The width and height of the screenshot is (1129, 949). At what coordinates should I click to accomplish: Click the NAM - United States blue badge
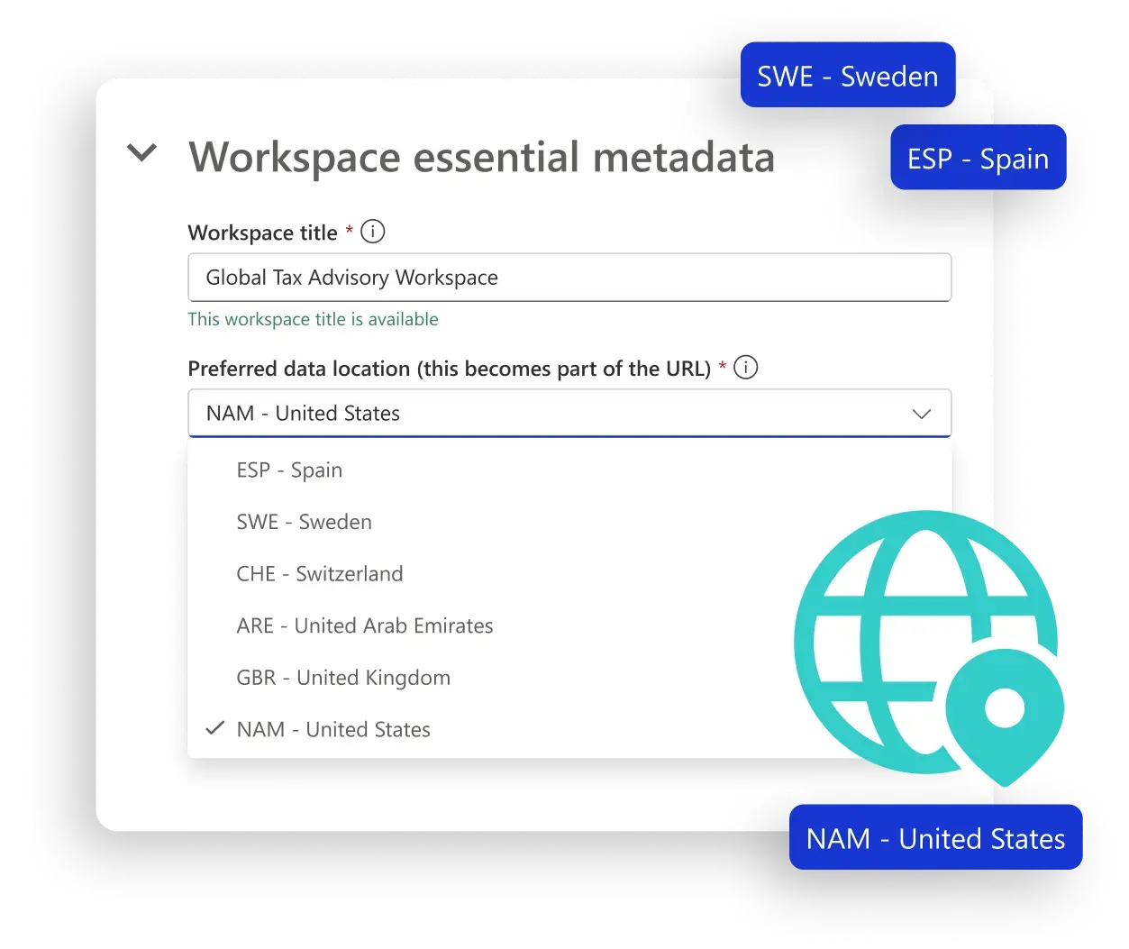tap(934, 837)
